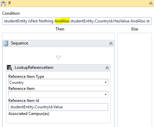Collapse the If activity
Screen dimensions: 154x127
click(x=151, y=3)
